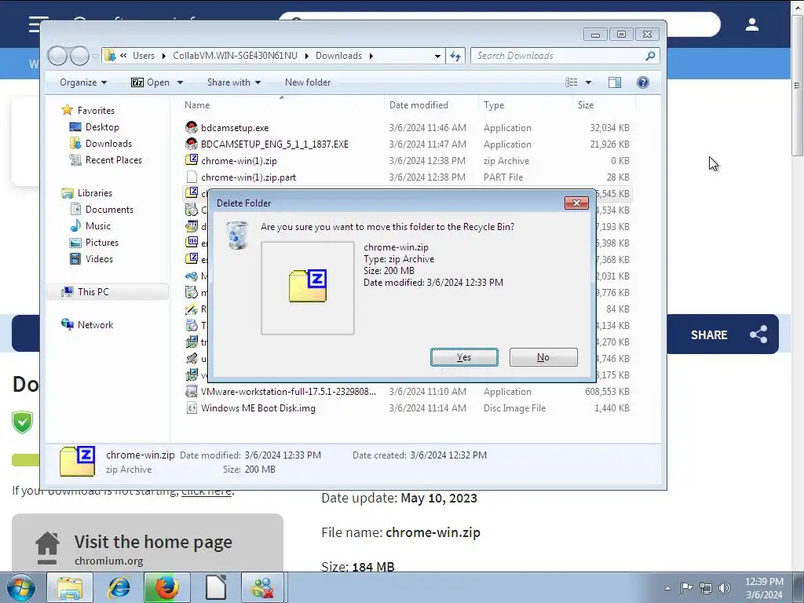Open the Documents library

[109, 209]
